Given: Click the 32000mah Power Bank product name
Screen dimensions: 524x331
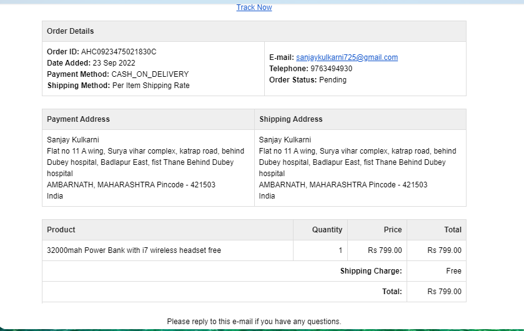Looking at the screenshot, I should (x=134, y=250).
